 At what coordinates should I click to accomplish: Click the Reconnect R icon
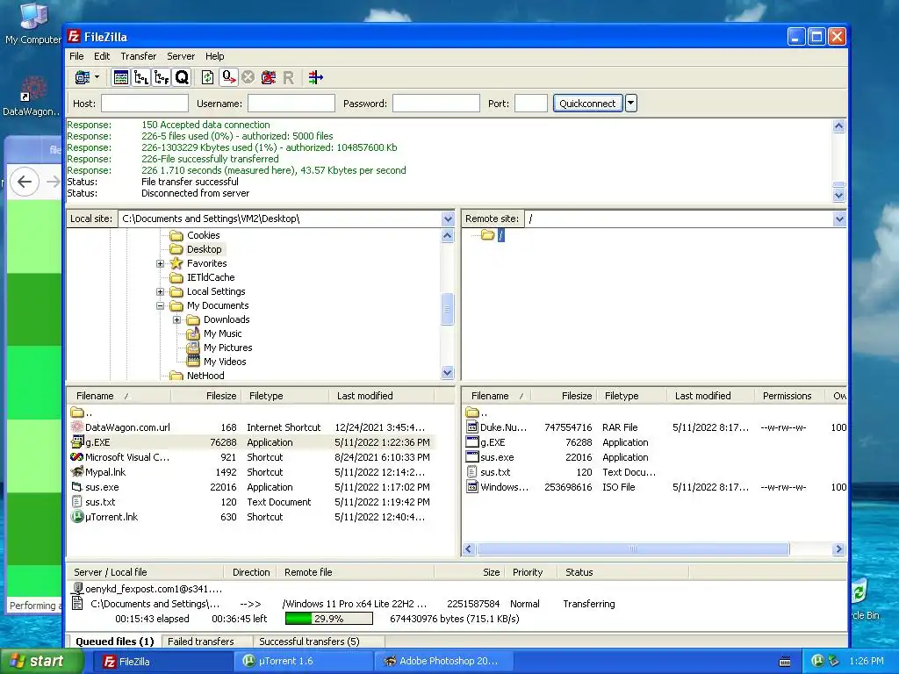point(288,77)
